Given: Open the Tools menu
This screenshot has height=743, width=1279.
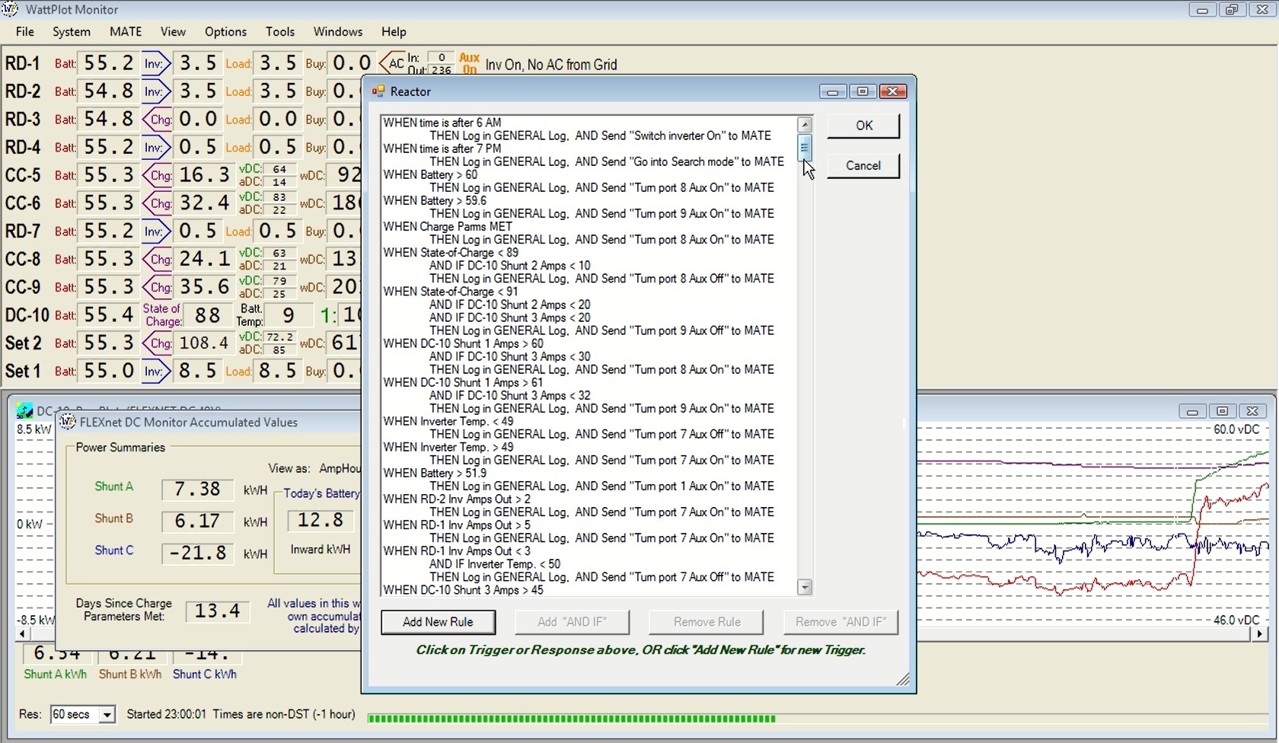Looking at the screenshot, I should coord(280,31).
